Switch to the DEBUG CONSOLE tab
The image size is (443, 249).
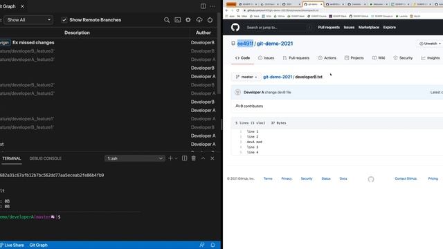45,158
